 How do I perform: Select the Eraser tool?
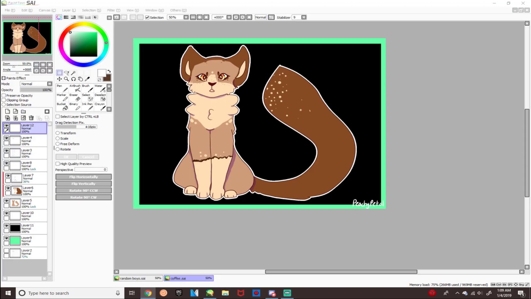pos(75,97)
